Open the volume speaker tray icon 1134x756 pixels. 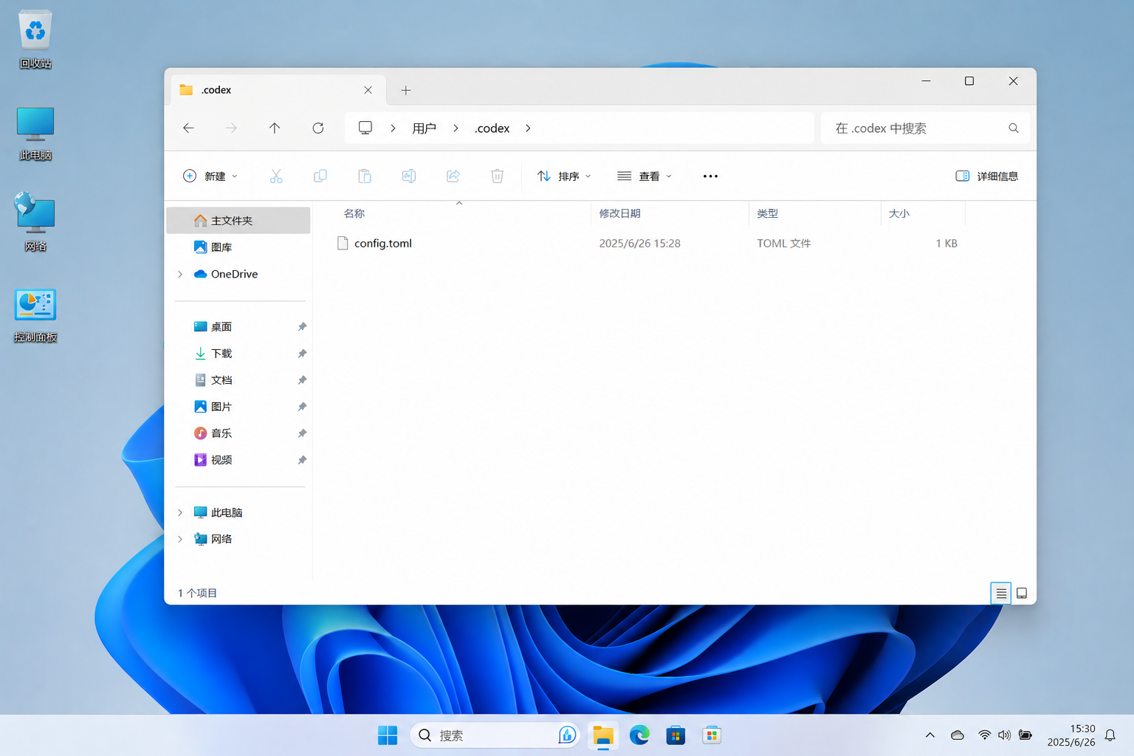(x=1004, y=735)
